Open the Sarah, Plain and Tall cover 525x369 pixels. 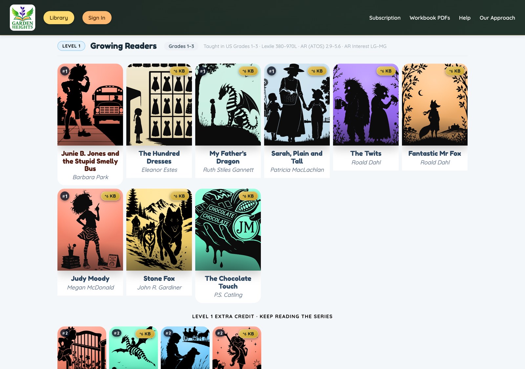[x=297, y=105]
